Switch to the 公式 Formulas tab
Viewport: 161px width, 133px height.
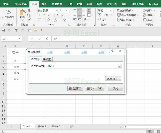[x=70, y=4]
